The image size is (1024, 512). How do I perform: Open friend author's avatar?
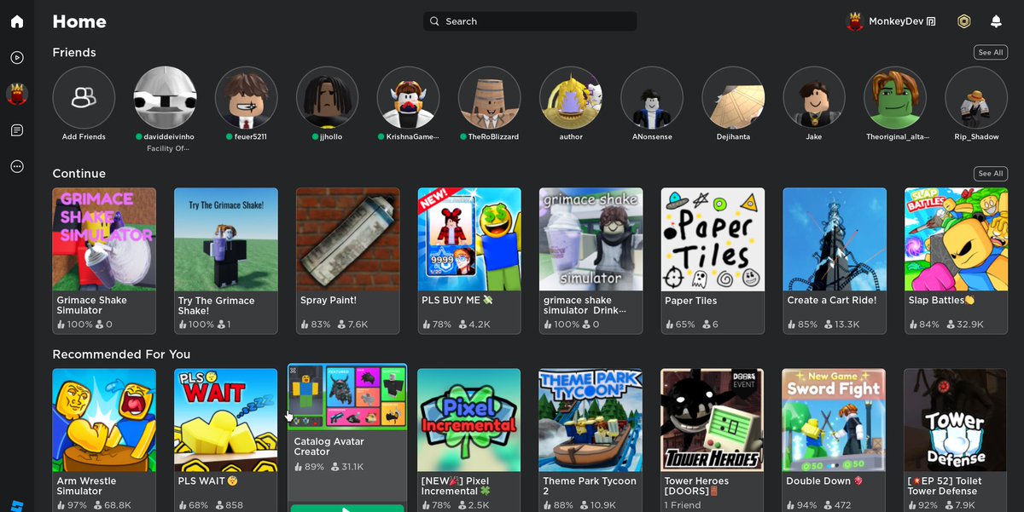[571, 98]
